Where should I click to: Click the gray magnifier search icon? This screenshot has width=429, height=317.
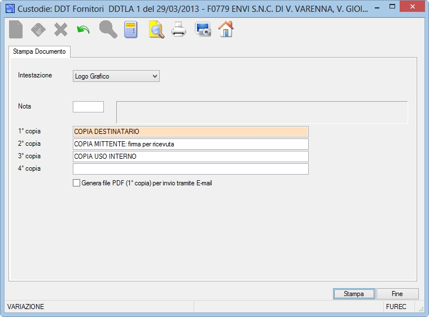(x=108, y=29)
